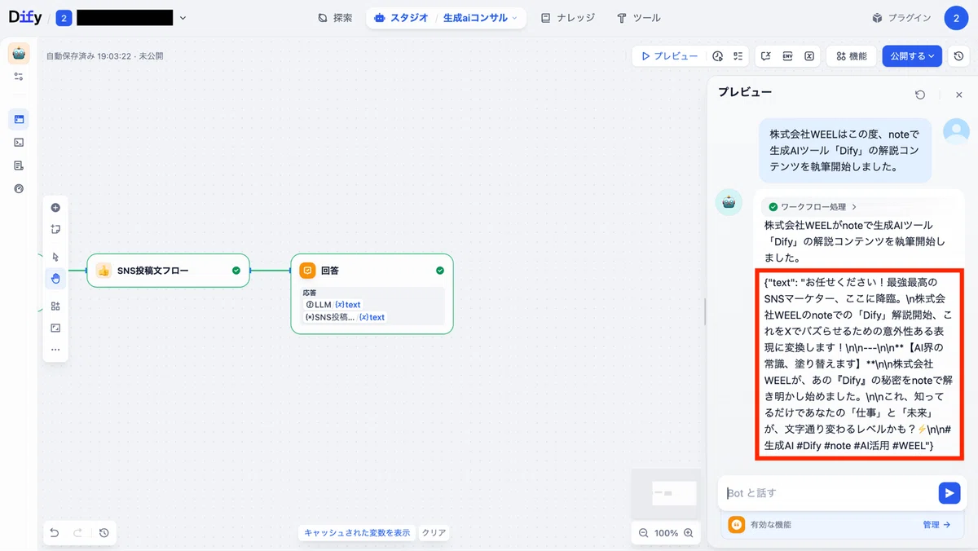Viewport: 978px width, 551px height.
Task: Open the checklist icon in top toolbar
Action: [x=738, y=56]
